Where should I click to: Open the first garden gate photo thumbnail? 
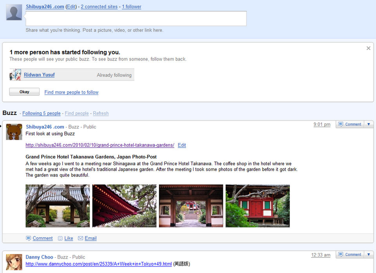coord(58,206)
